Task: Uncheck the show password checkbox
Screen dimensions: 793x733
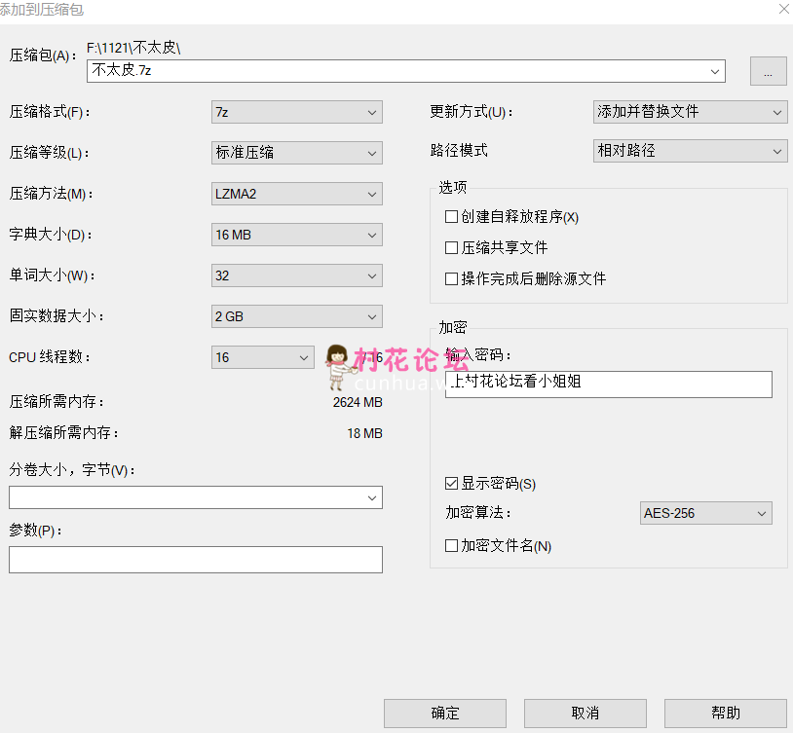Action: click(x=451, y=484)
